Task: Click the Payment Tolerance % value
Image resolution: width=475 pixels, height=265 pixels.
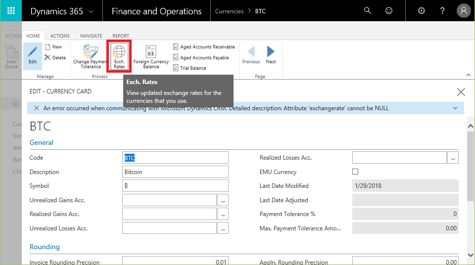Action: (x=405, y=214)
